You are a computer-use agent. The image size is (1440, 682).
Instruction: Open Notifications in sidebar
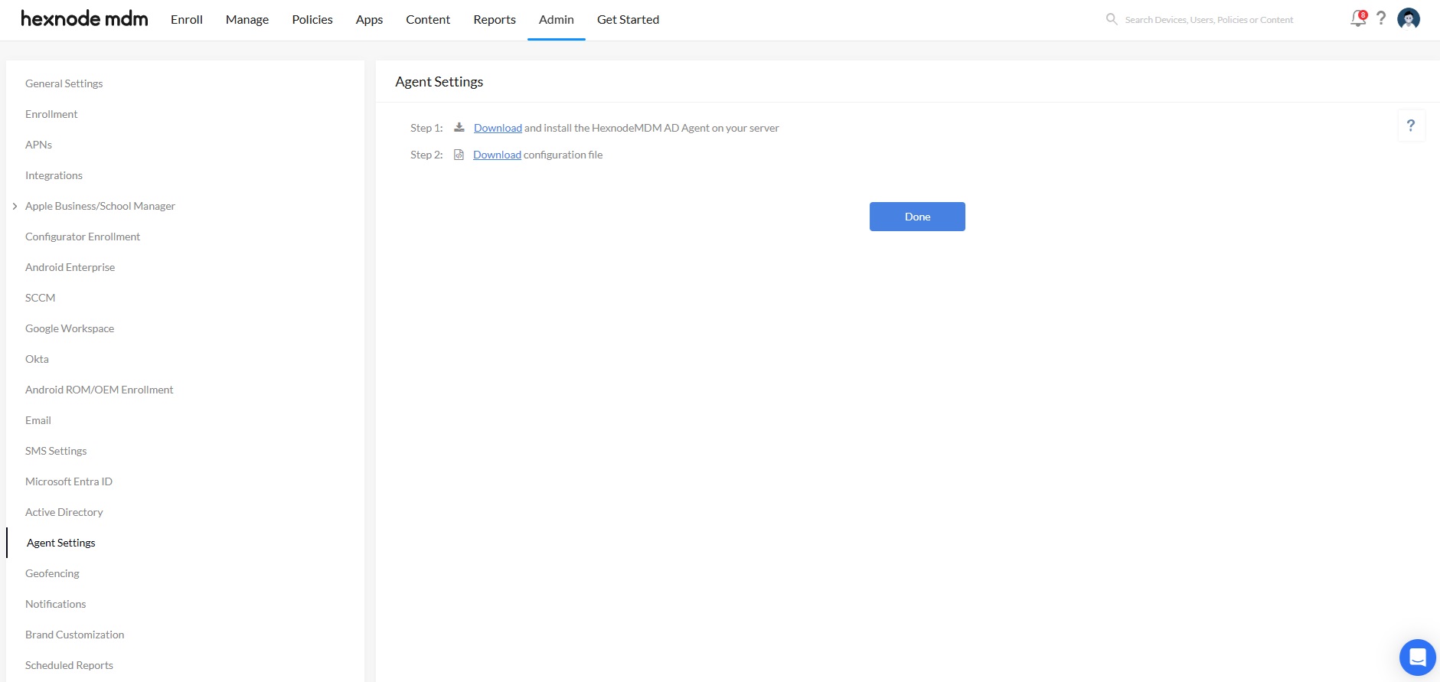pyautogui.click(x=56, y=604)
